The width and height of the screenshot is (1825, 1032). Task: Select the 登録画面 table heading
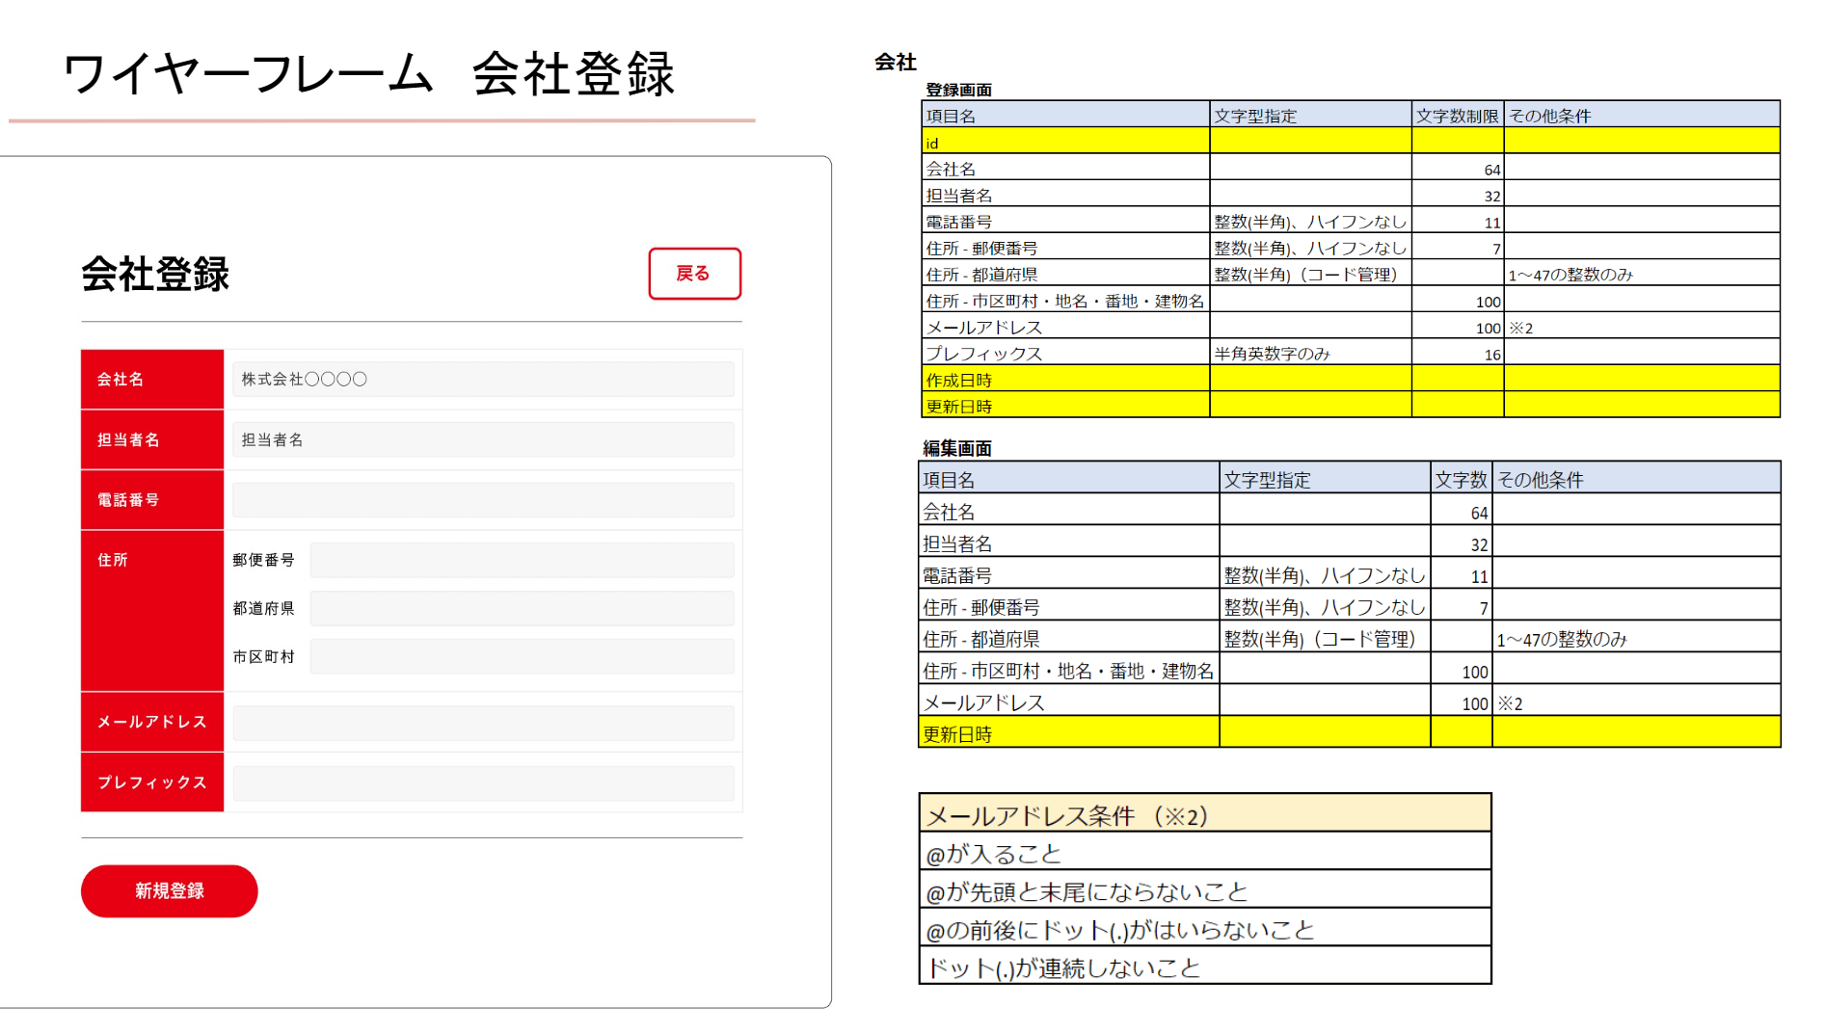[958, 90]
